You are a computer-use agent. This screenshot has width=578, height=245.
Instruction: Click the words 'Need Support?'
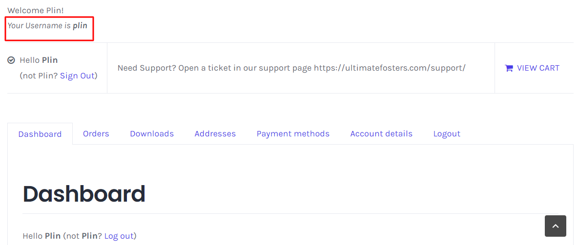(146, 68)
